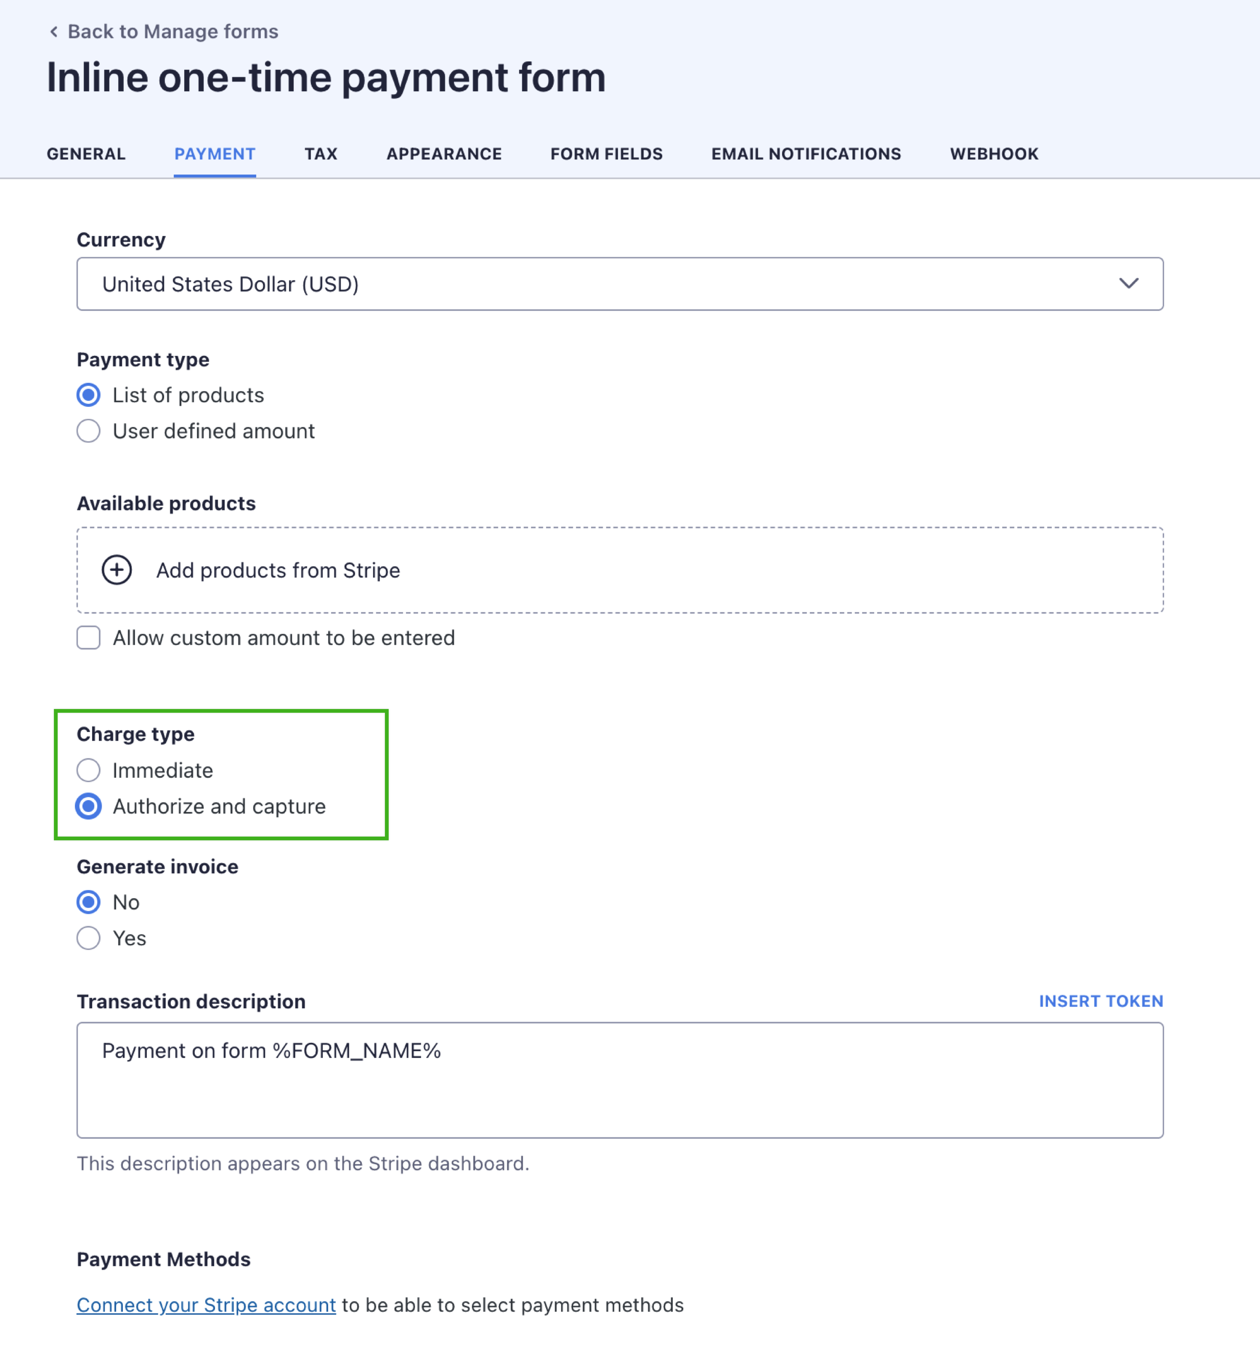Viewport: 1260px width, 1347px height.
Task: Click the currency dropdown chevron arrow
Action: pyautogui.click(x=1128, y=283)
